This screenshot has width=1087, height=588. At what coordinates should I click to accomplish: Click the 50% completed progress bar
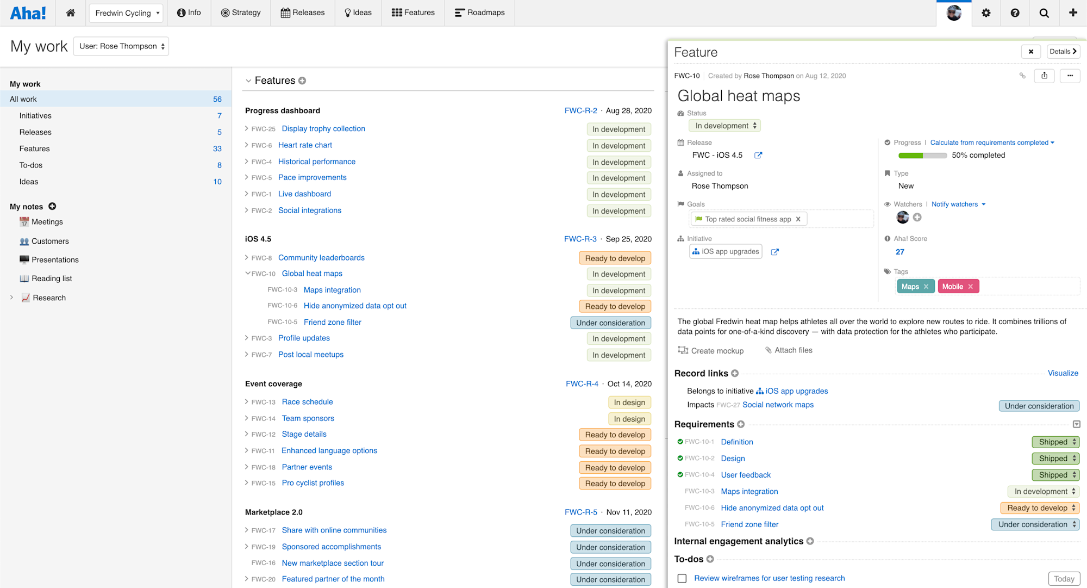(922, 156)
